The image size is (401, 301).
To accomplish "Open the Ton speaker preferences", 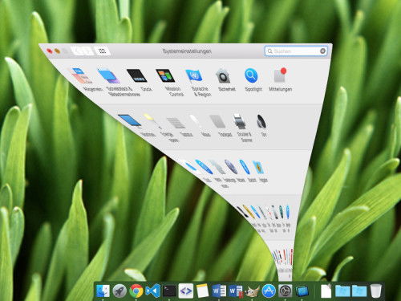I will (261, 121).
